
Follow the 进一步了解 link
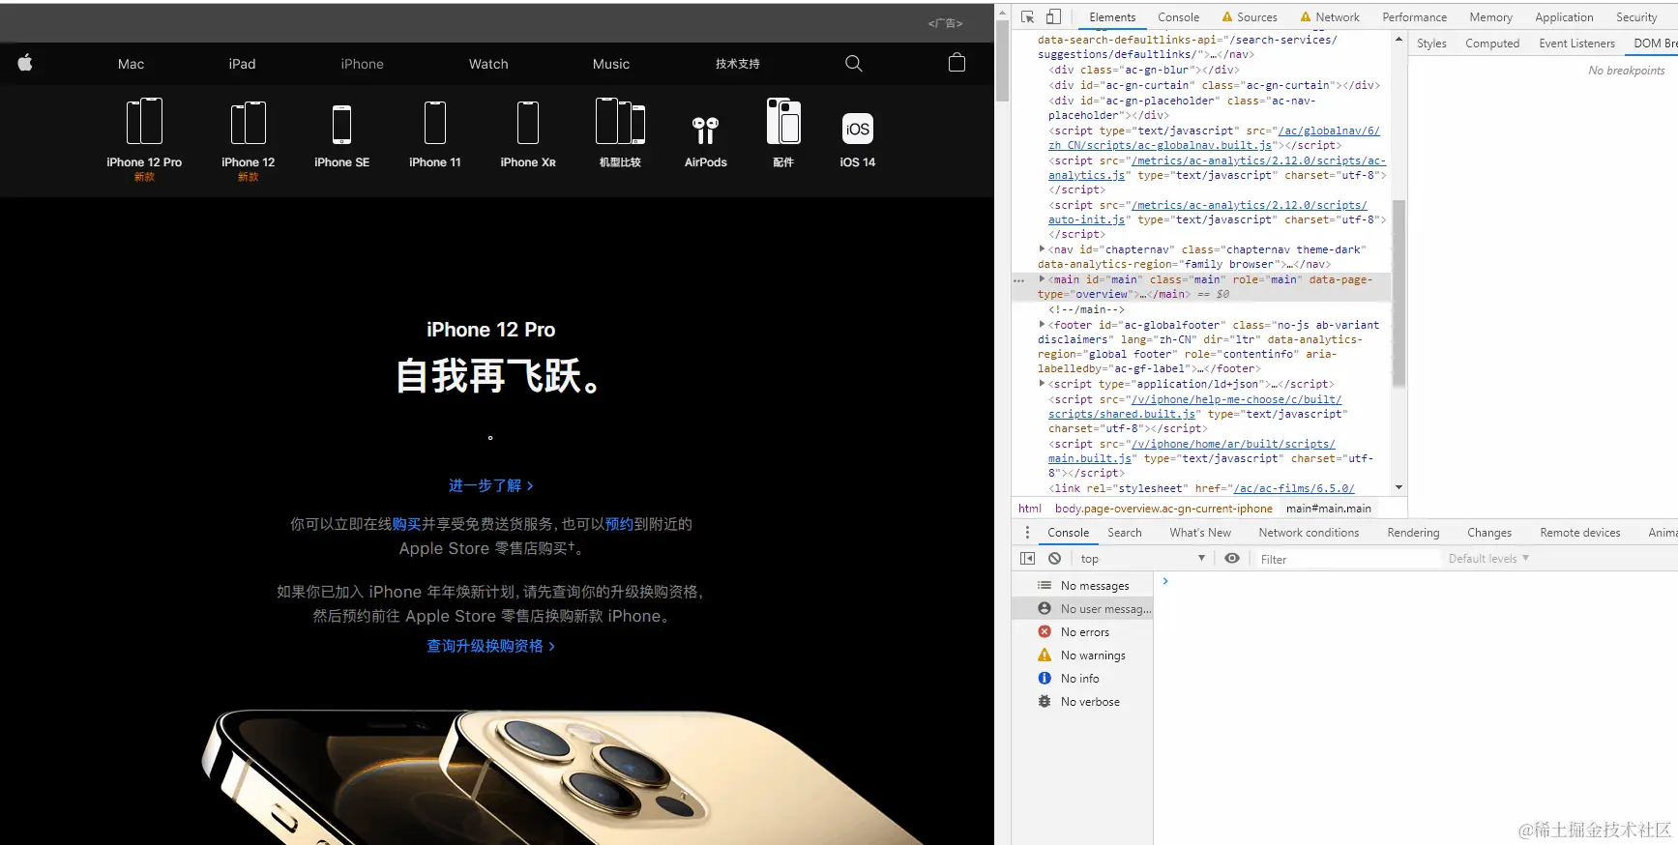tap(491, 485)
